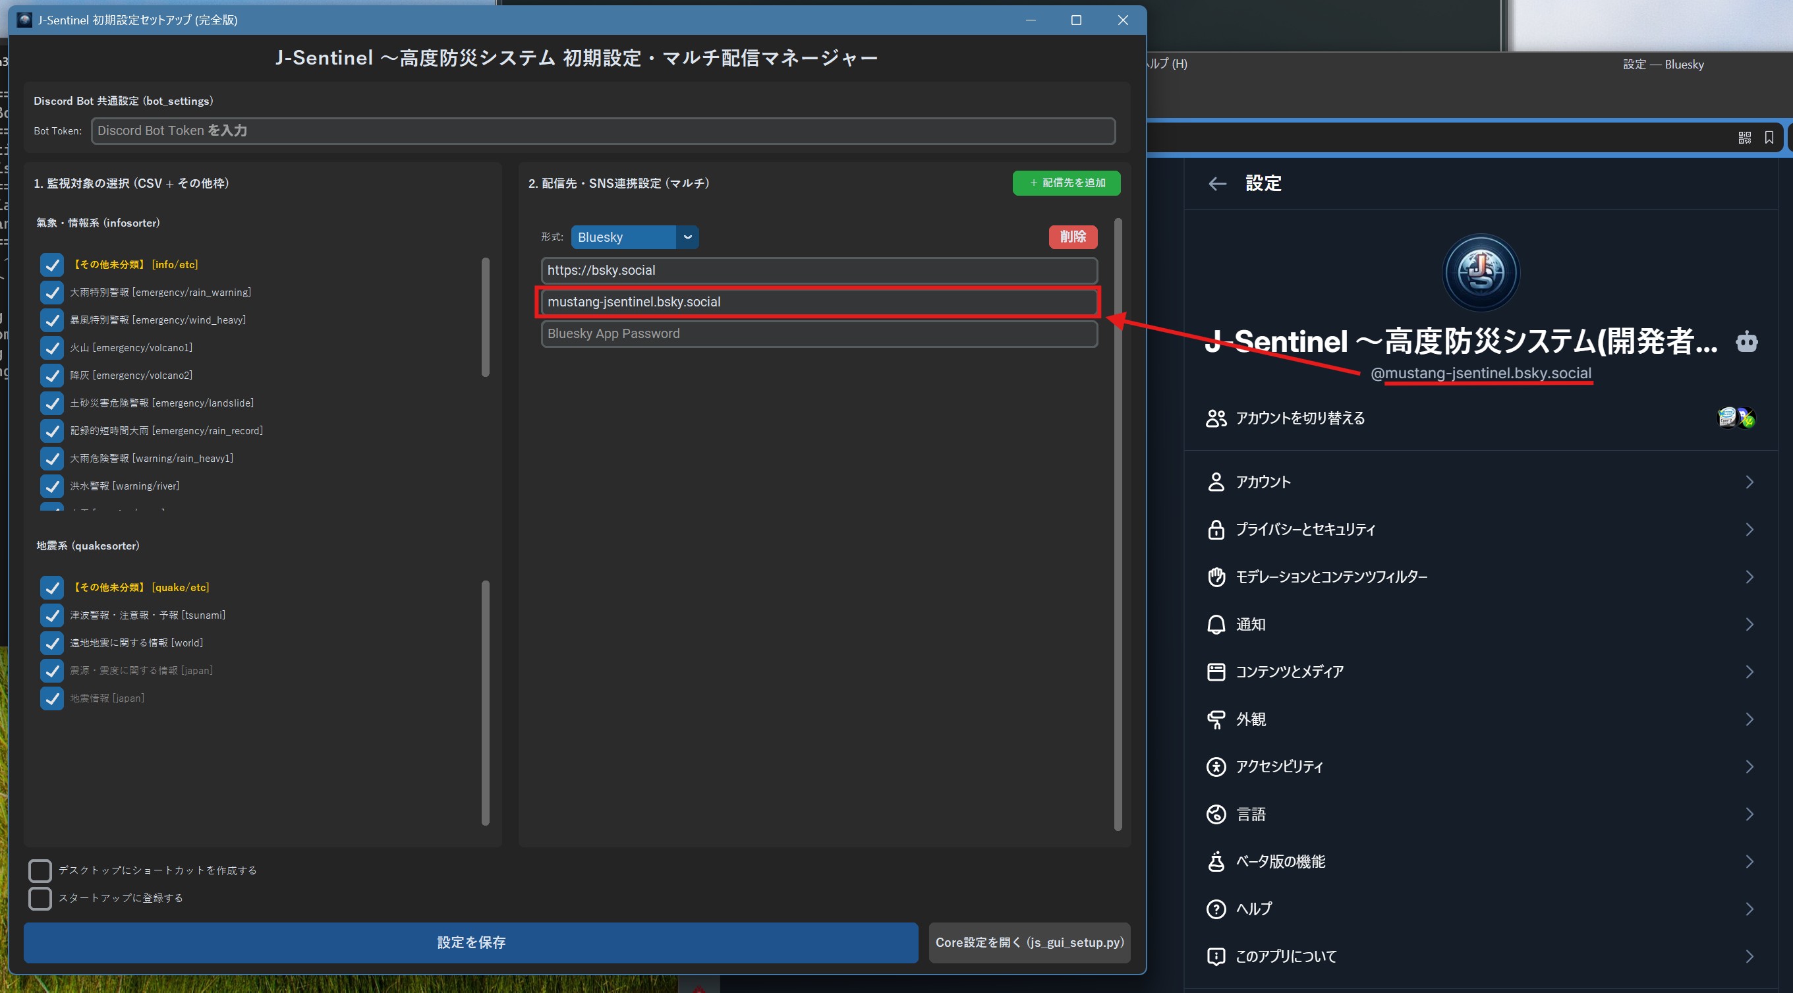Uncheck the 火山 volcano1 checkbox
The height and width of the screenshot is (993, 1793).
pos(52,347)
